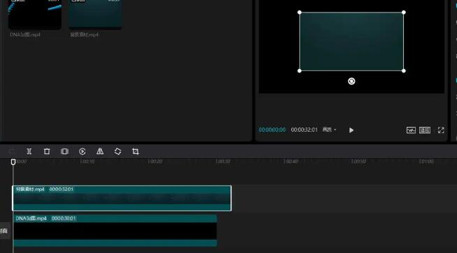
Task: Select the DNA3d图.mp4 clip on timeline
Action: 115,231
